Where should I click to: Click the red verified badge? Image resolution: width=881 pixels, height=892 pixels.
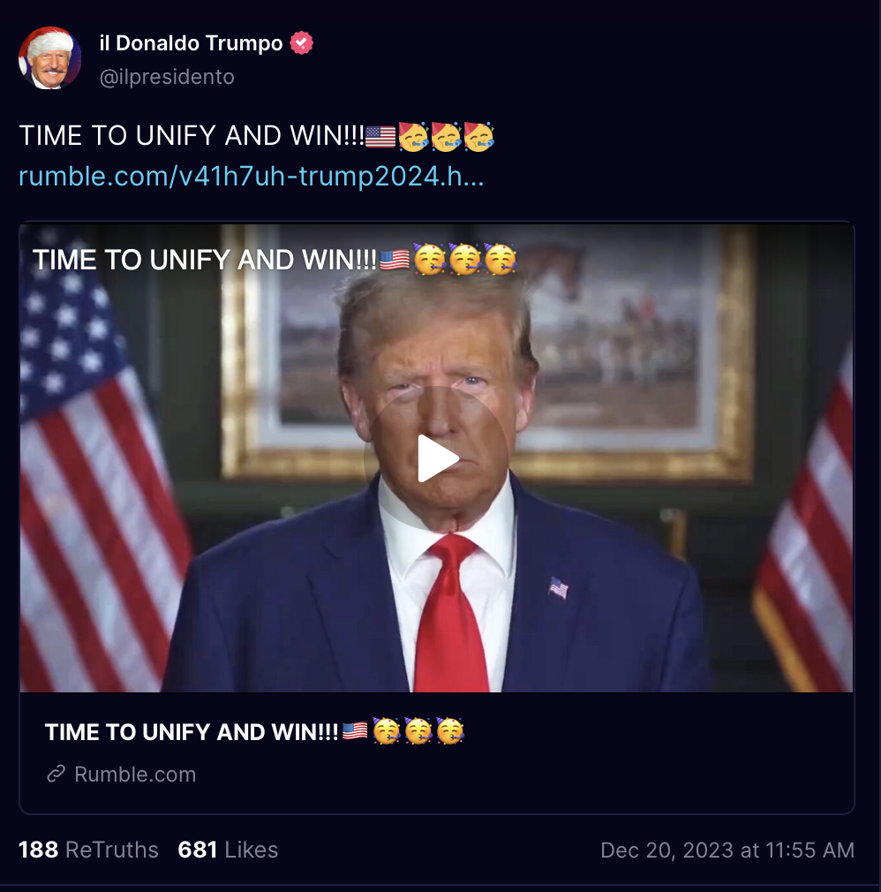[x=301, y=42]
